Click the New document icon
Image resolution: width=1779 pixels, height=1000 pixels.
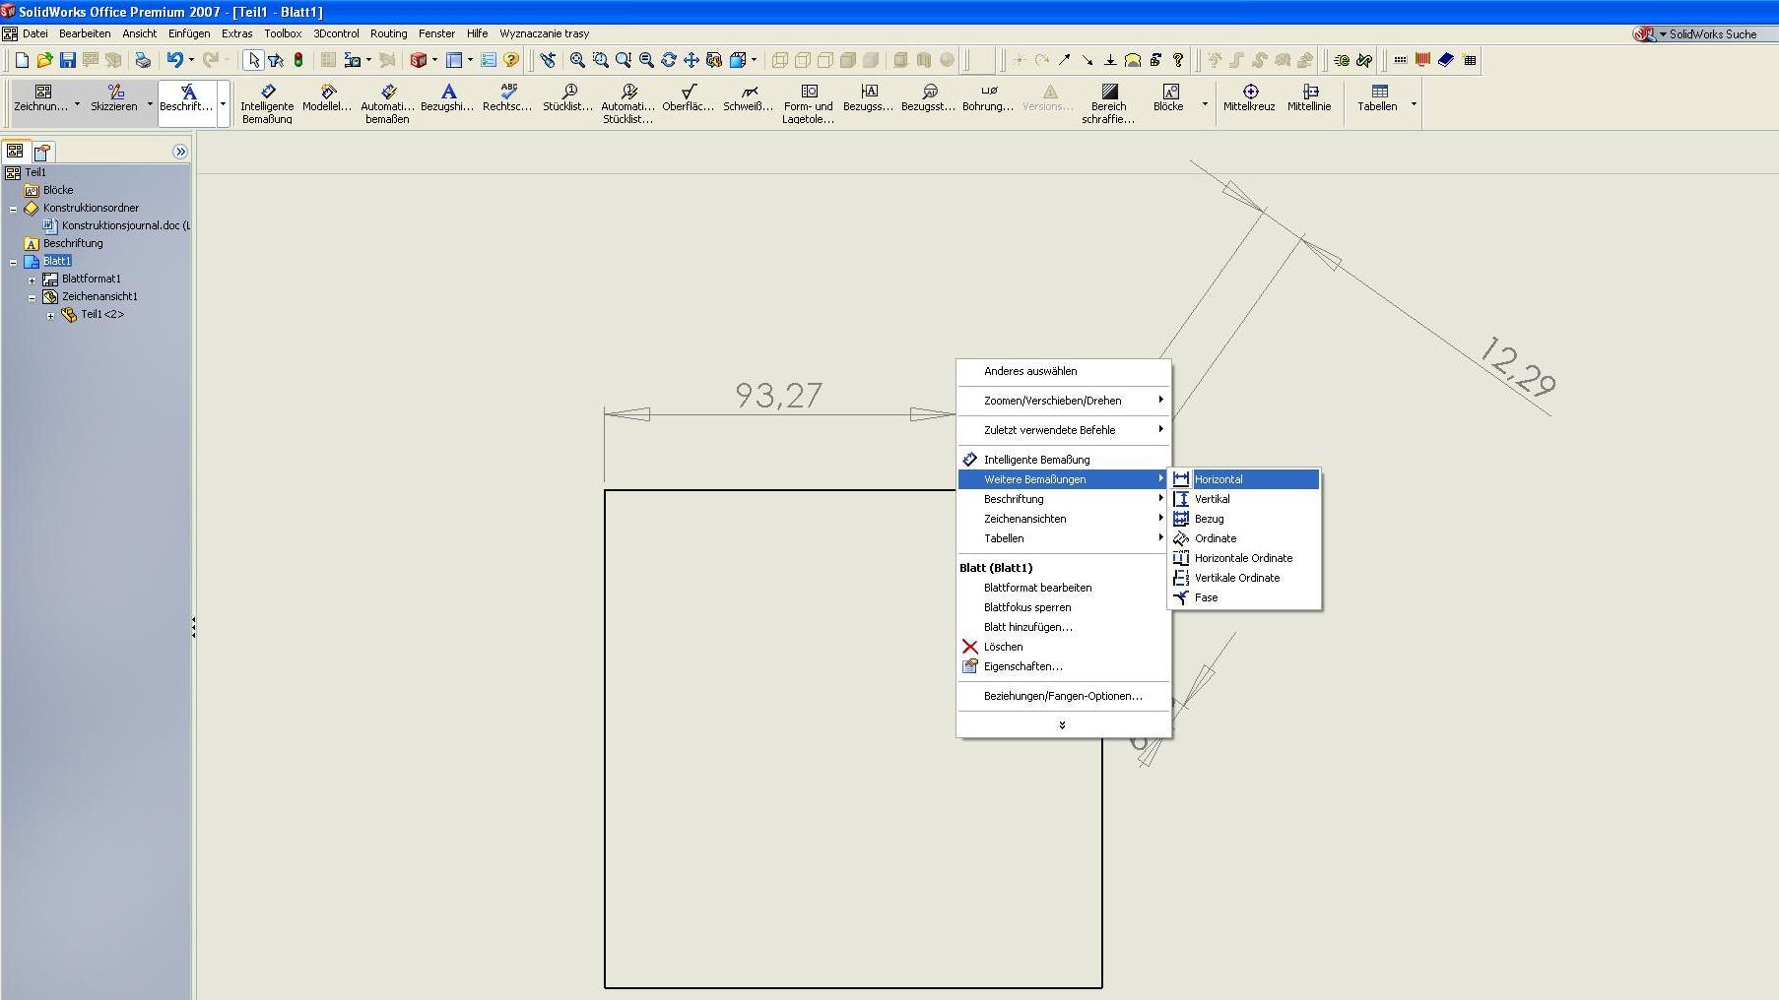(x=22, y=60)
